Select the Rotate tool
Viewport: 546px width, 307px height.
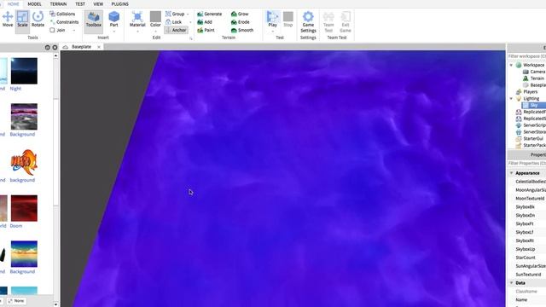[x=38, y=19]
